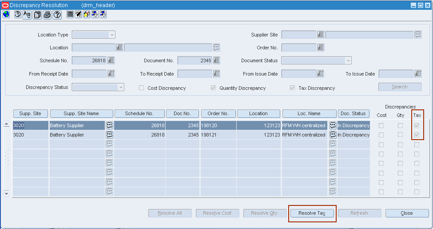Click the Document No. field containing 2345
Screen dimensions: 433x229
195,60
